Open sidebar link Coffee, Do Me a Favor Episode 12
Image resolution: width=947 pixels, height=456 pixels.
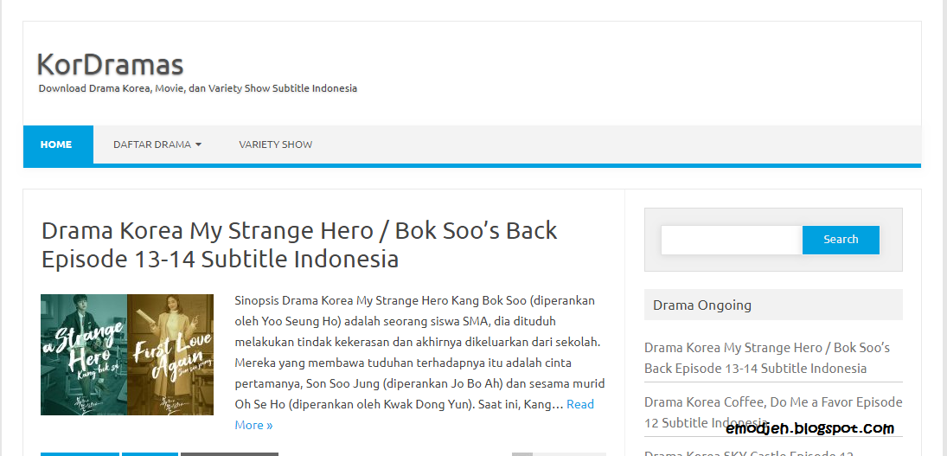point(773,413)
